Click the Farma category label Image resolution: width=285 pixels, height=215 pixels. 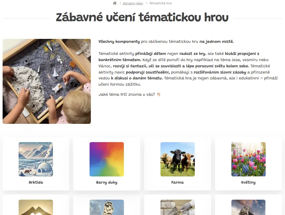[x=177, y=182]
